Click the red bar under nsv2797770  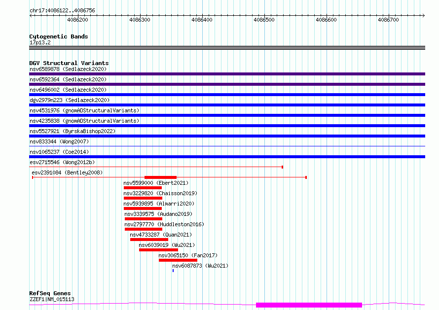[144, 229]
